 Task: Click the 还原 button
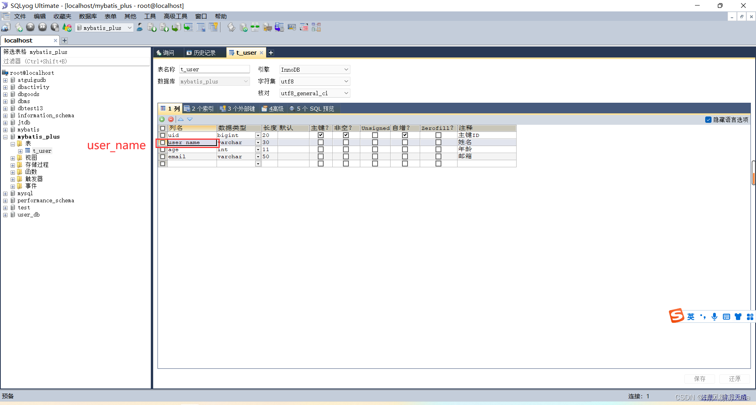click(734, 379)
